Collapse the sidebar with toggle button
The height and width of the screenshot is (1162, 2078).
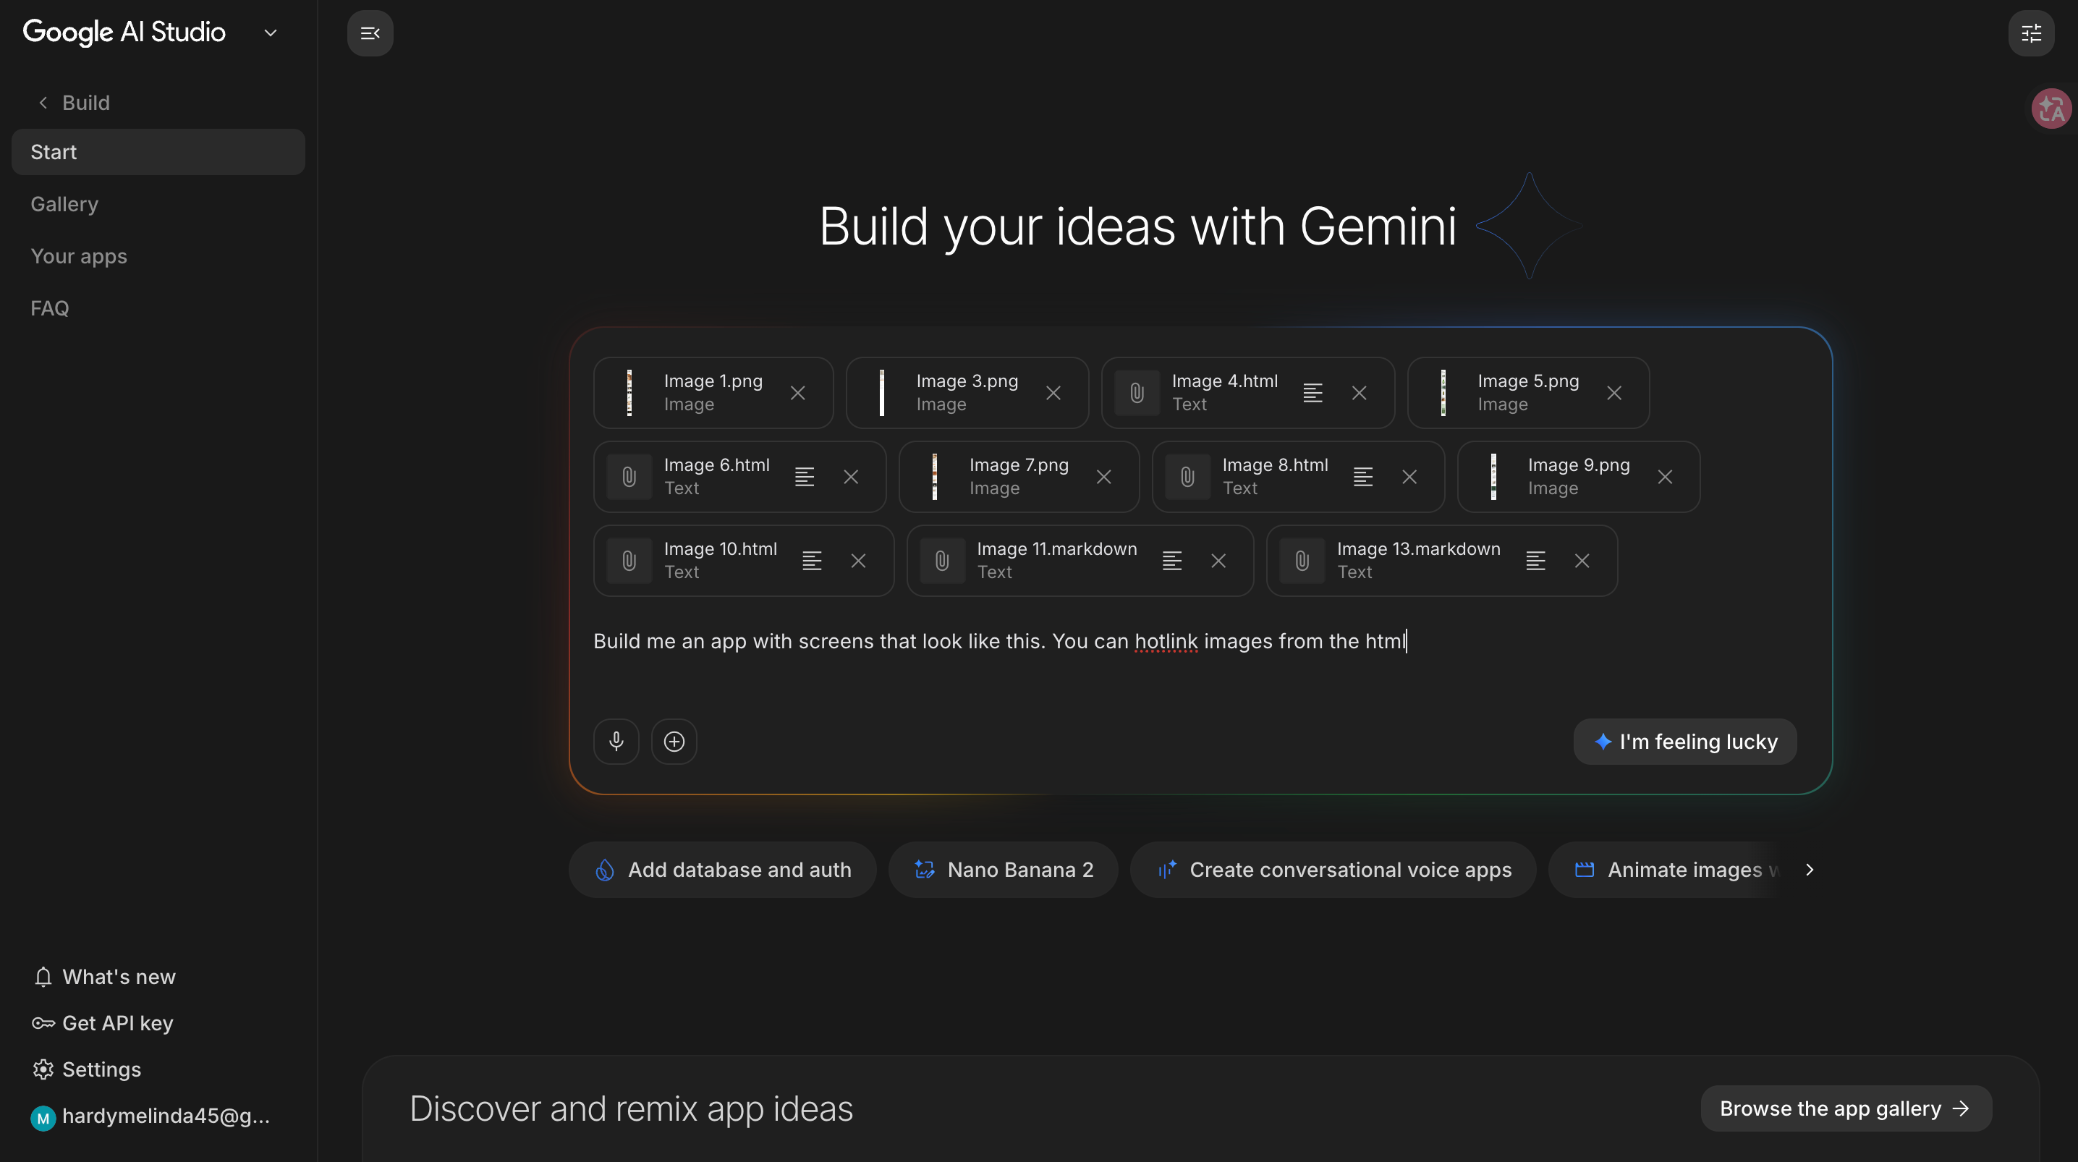tap(370, 33)
